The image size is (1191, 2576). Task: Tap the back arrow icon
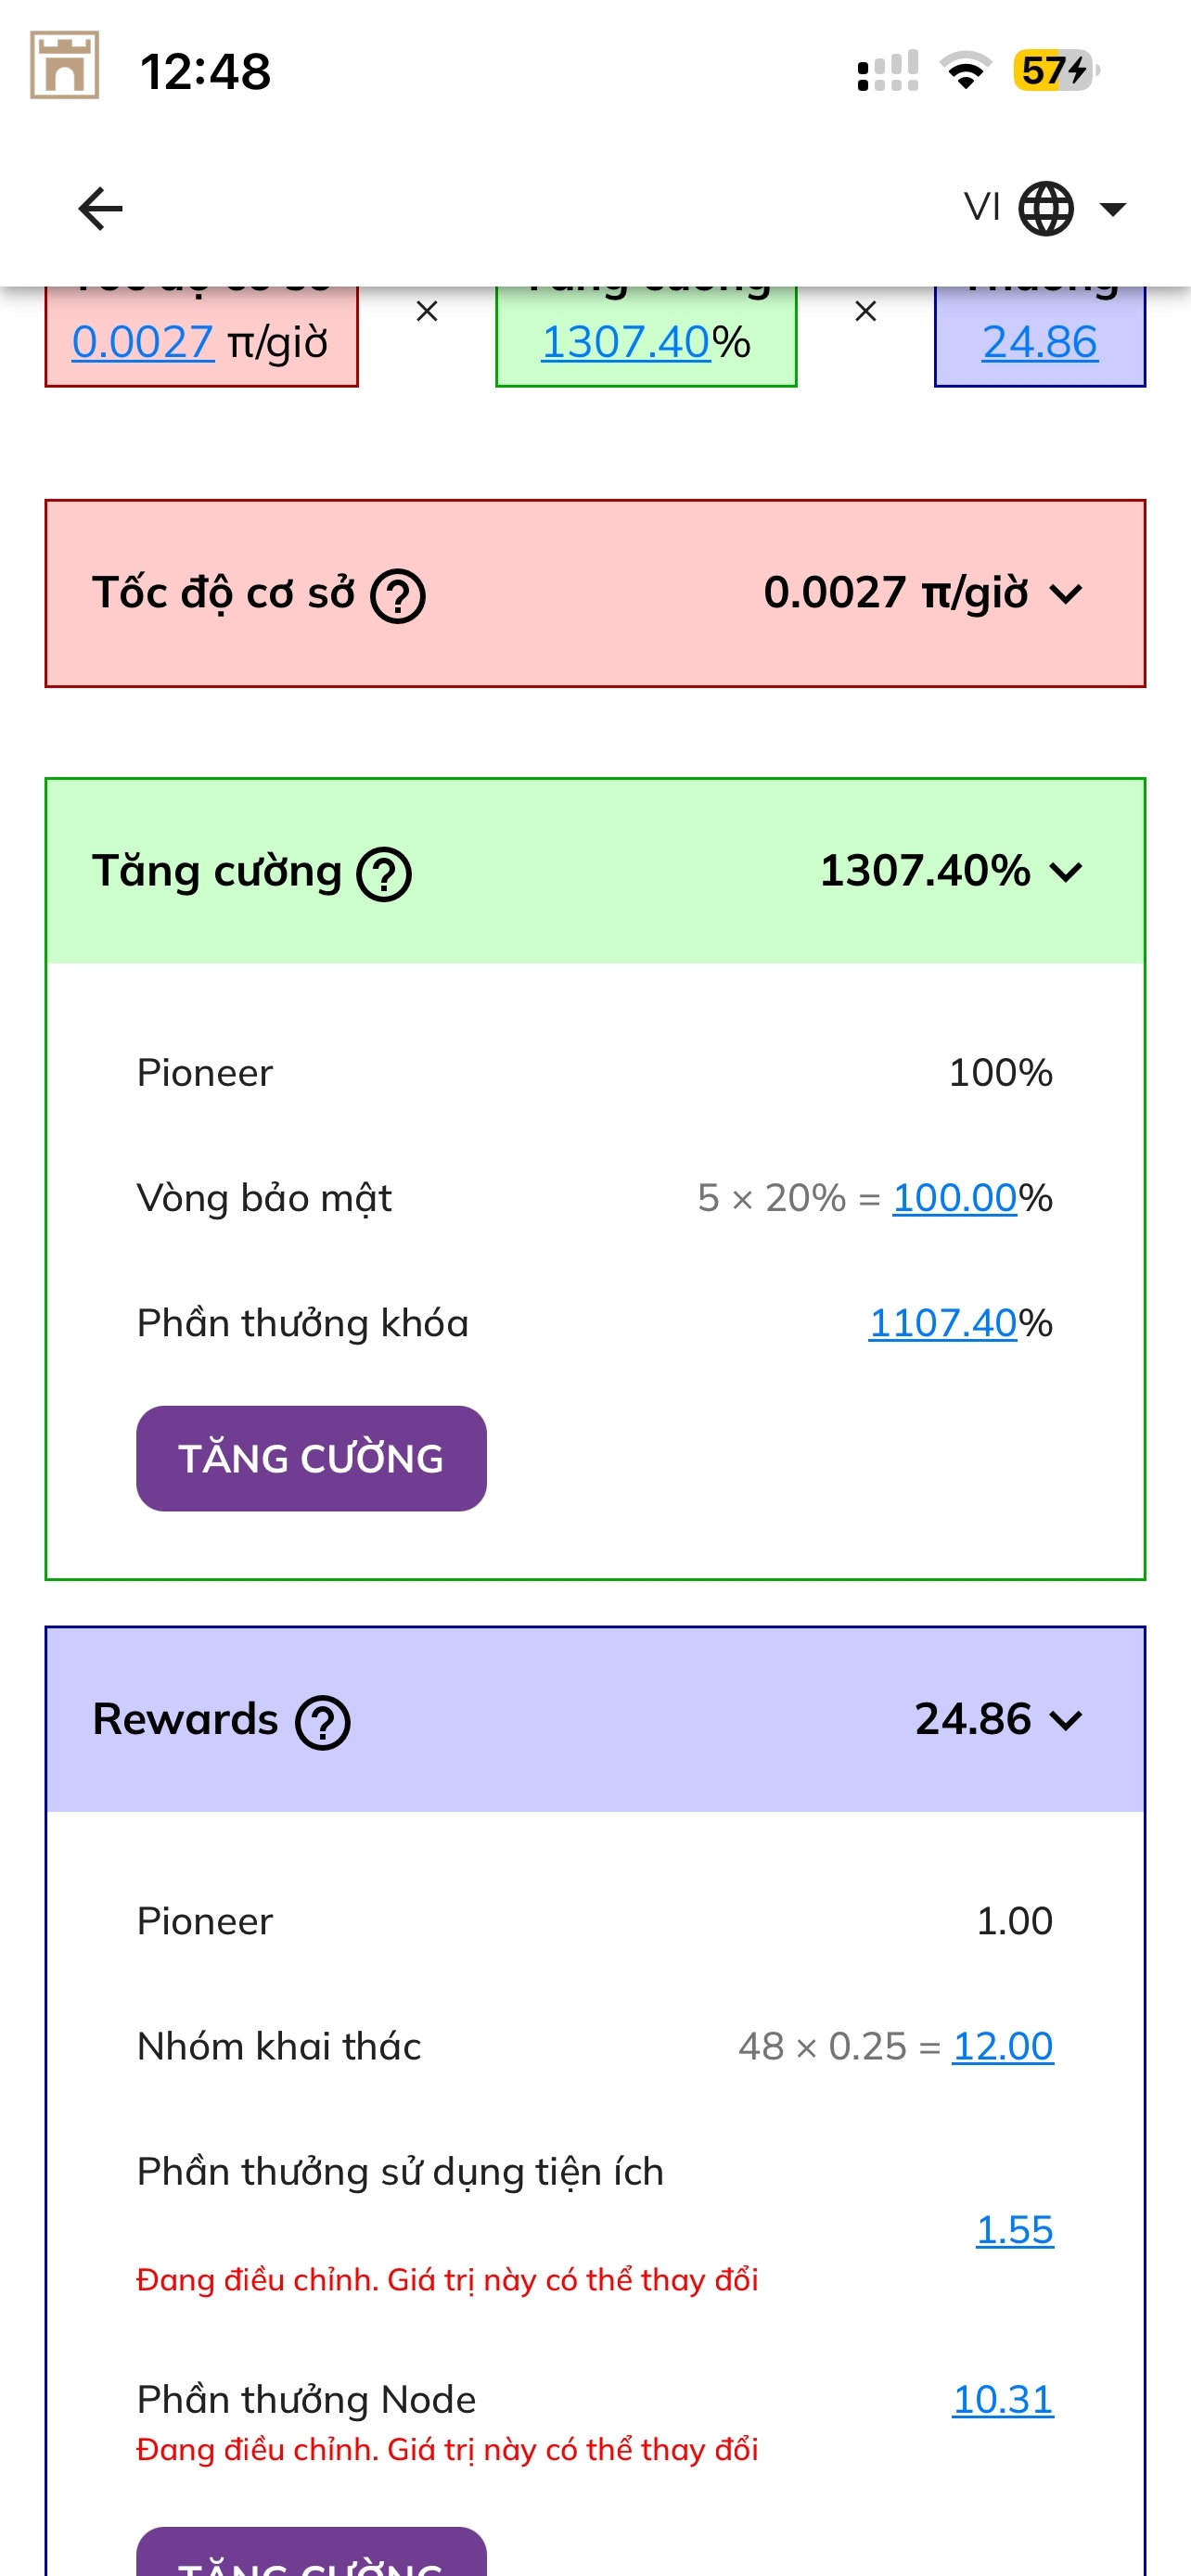click(x=100, y=209)
